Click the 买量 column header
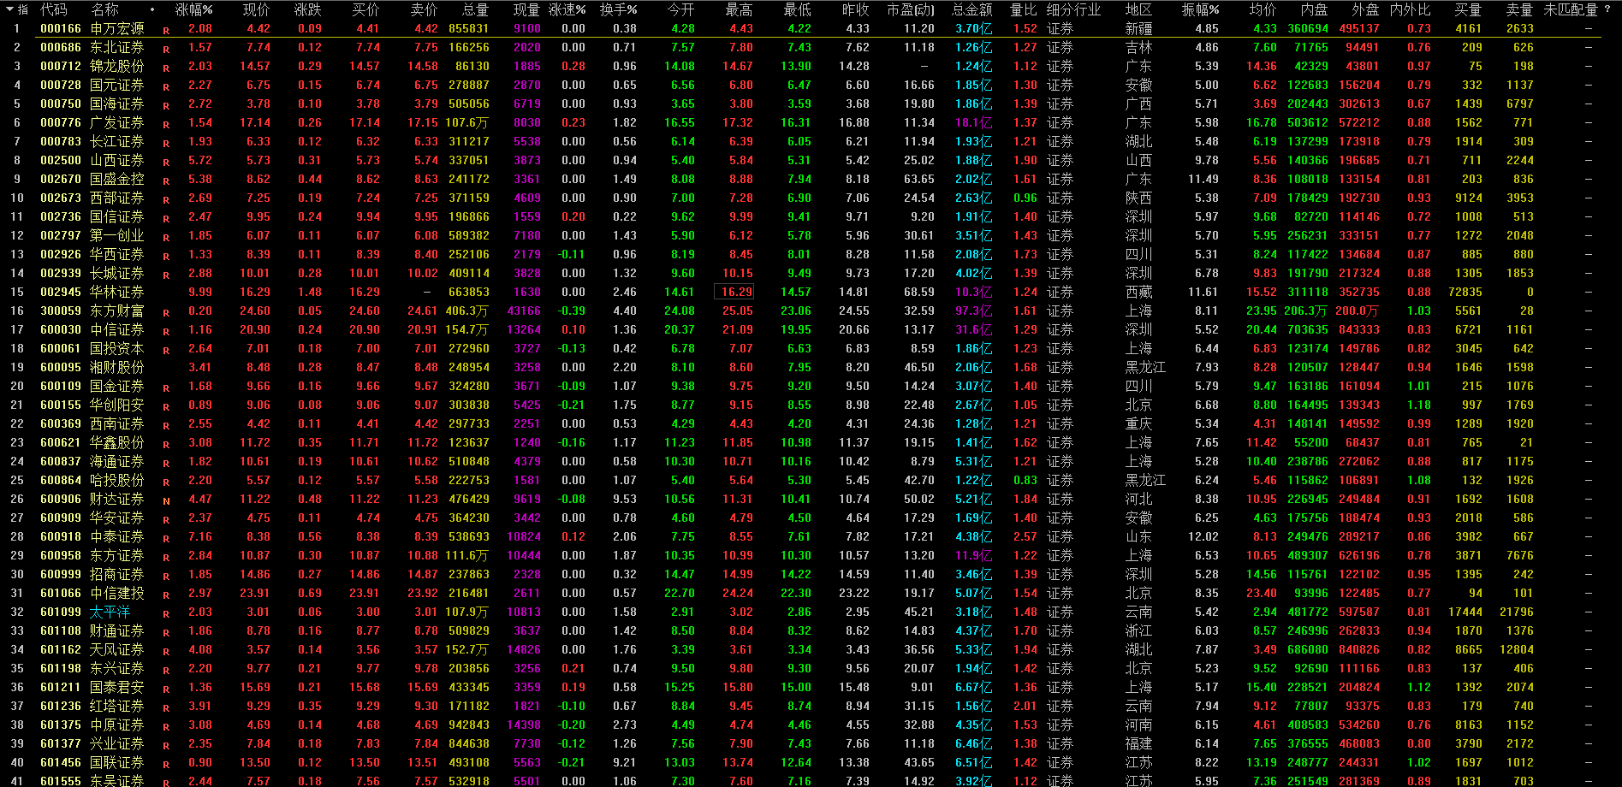Viewport: 1622px width, 787px height. [1468, 9]
